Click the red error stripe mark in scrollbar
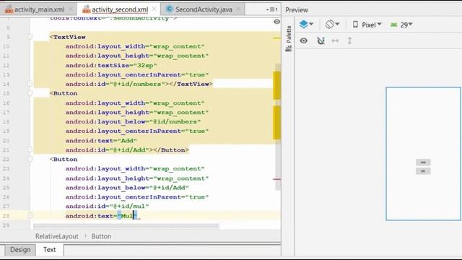Screen dimensions: 462x260 pyautogui.click(x=276, y=179)
